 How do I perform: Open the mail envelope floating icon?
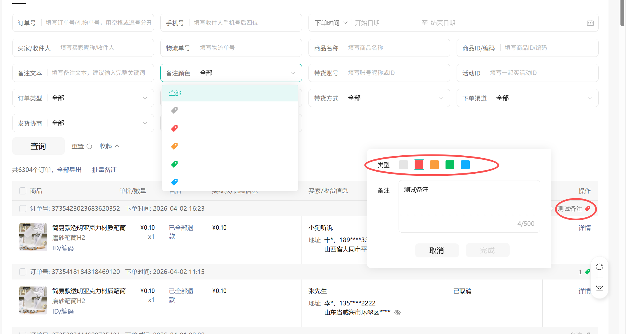pyautogui.click(x=599, y=288)
